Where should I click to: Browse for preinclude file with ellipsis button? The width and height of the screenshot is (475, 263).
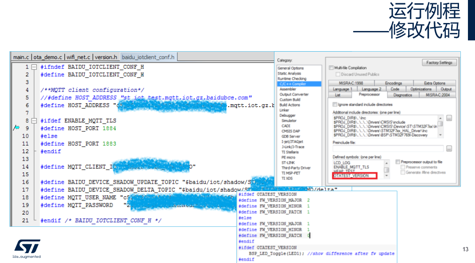[449, 148]
